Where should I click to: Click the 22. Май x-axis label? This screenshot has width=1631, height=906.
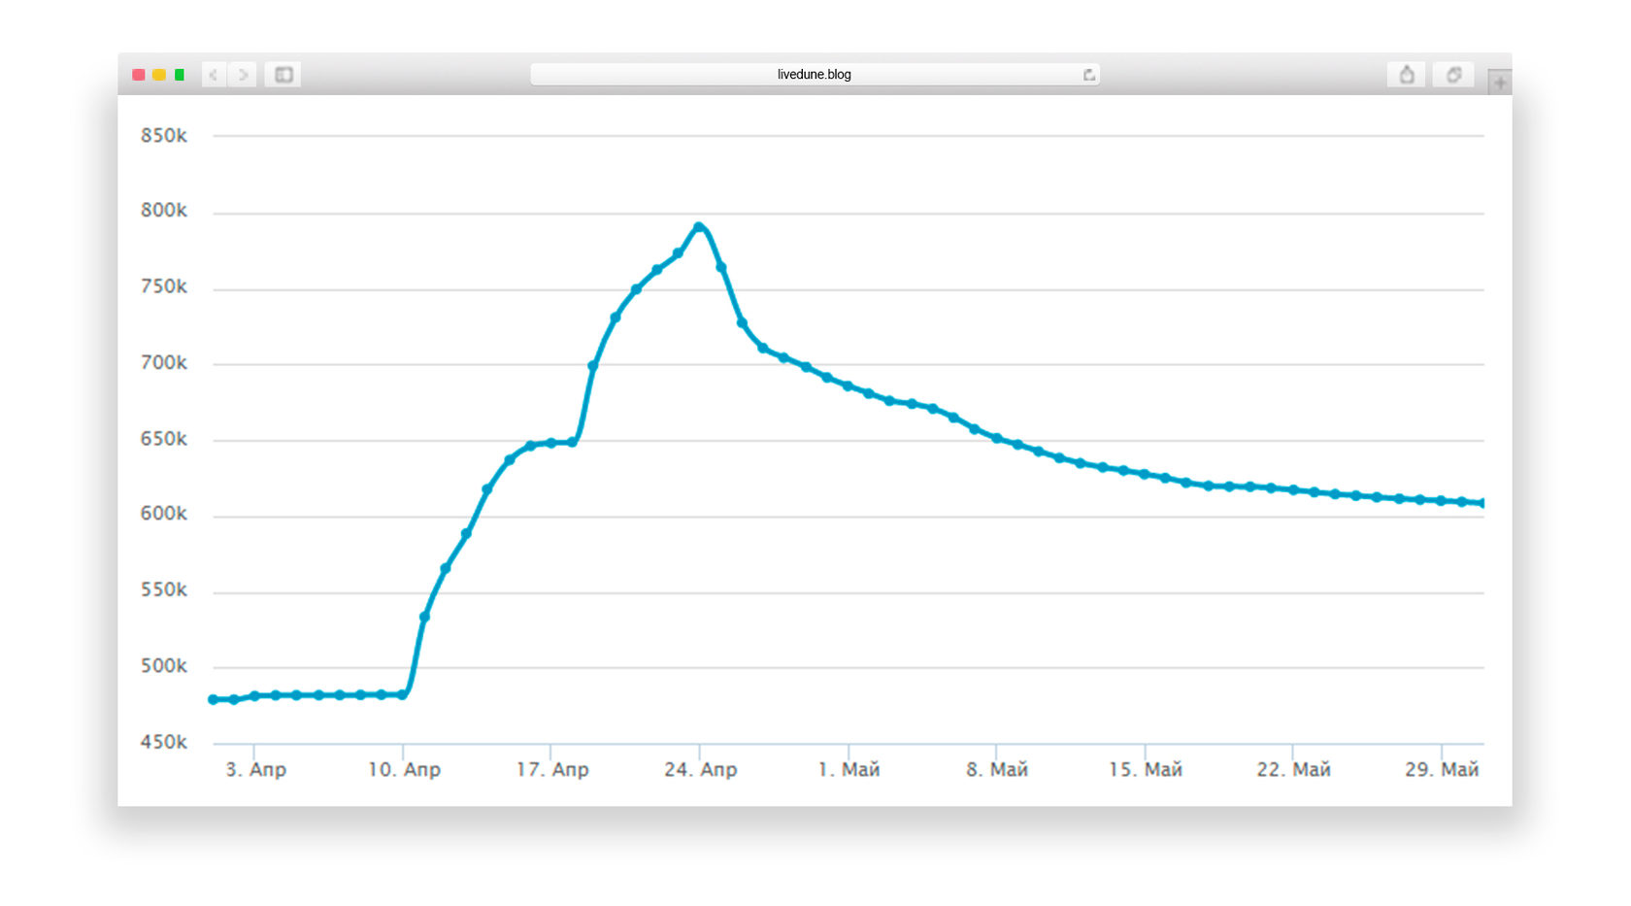1293,769
